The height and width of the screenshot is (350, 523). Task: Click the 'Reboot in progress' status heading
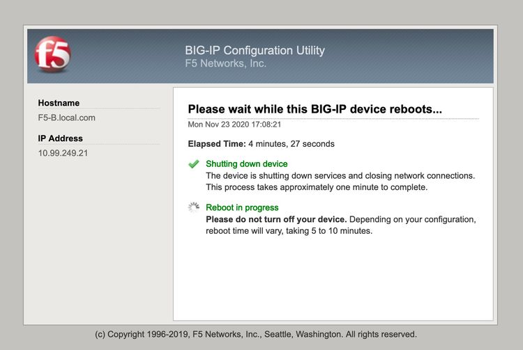(242, 207)
